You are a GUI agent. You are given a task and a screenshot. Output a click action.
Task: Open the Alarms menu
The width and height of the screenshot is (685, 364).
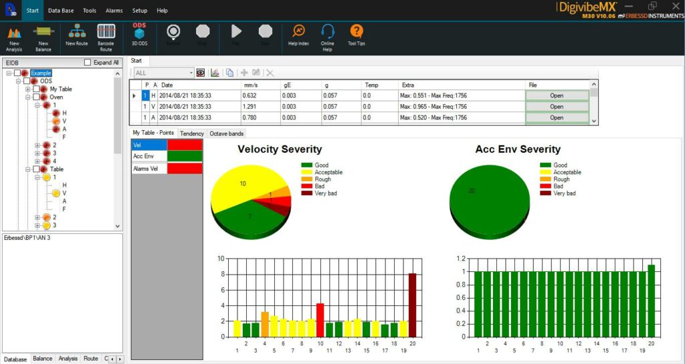[114, 11]
